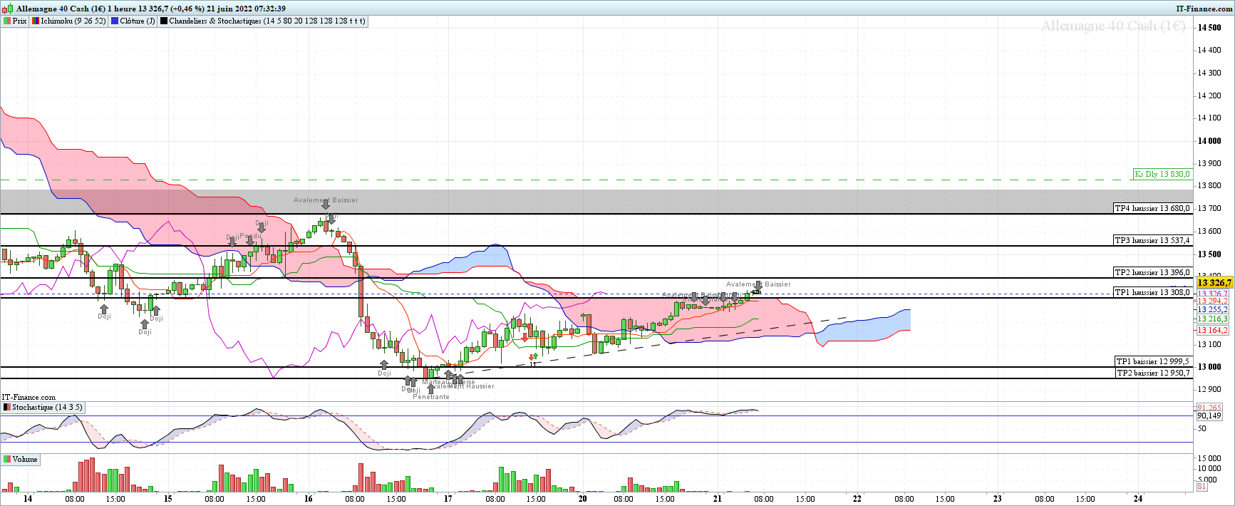Viewport: 1235px width, 506px height.
Task: Click the Pénétrante pattern label
Action: click(431, 397)
